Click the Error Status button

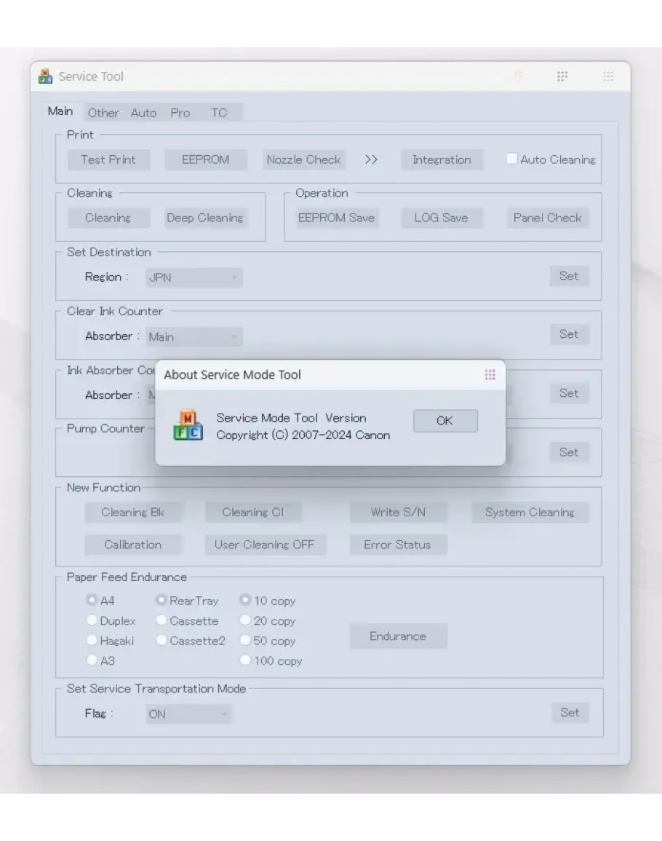[397, 545]
